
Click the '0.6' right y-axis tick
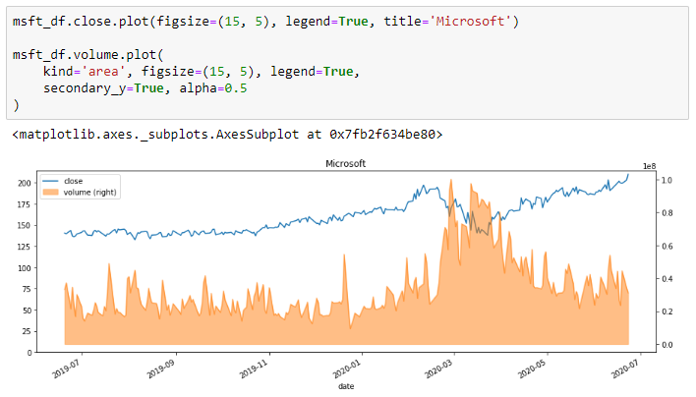[x=667, y=247]
